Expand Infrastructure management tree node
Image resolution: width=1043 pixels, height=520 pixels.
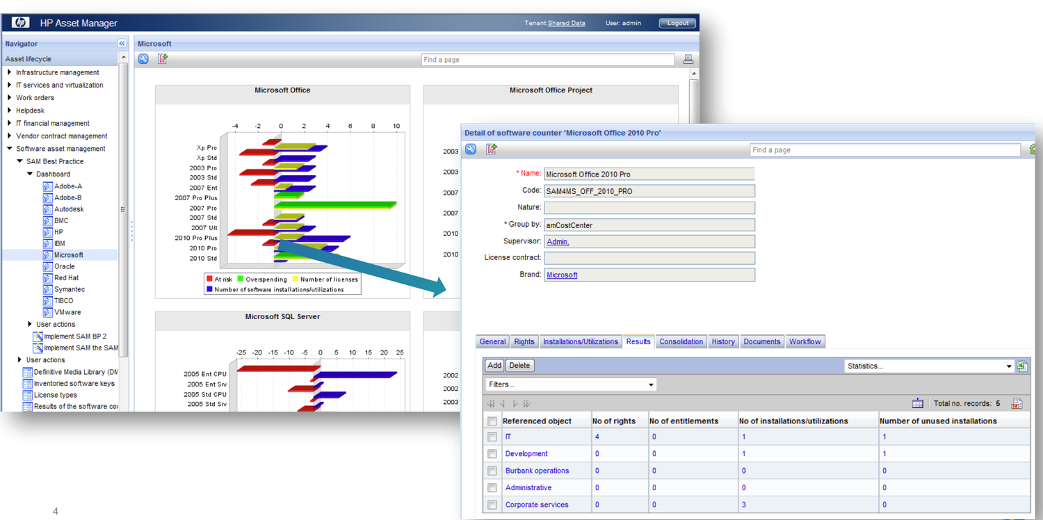[9, 72]
